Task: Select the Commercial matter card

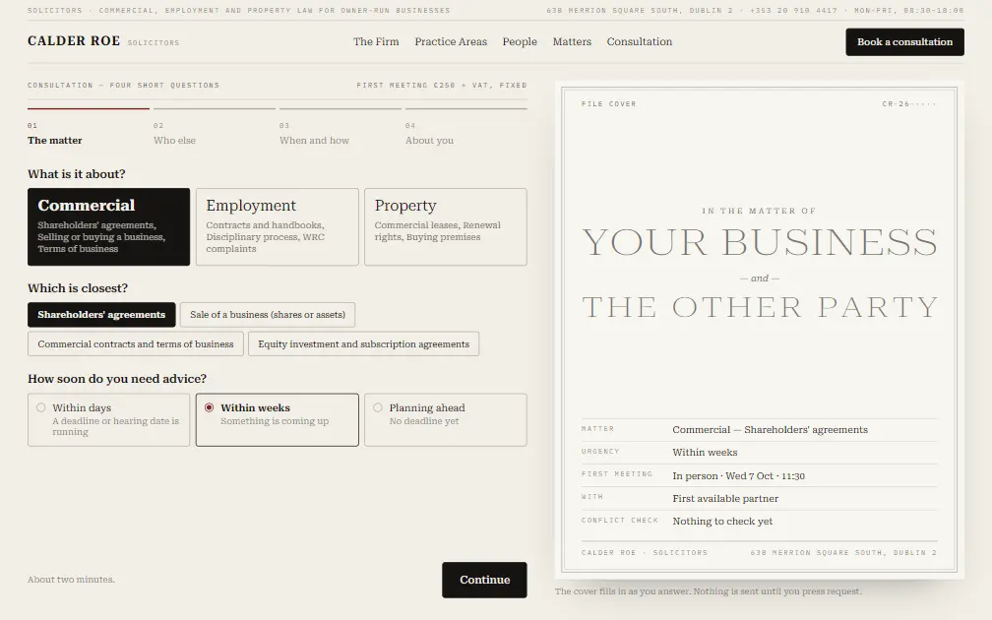Action: tap(109, 226)
